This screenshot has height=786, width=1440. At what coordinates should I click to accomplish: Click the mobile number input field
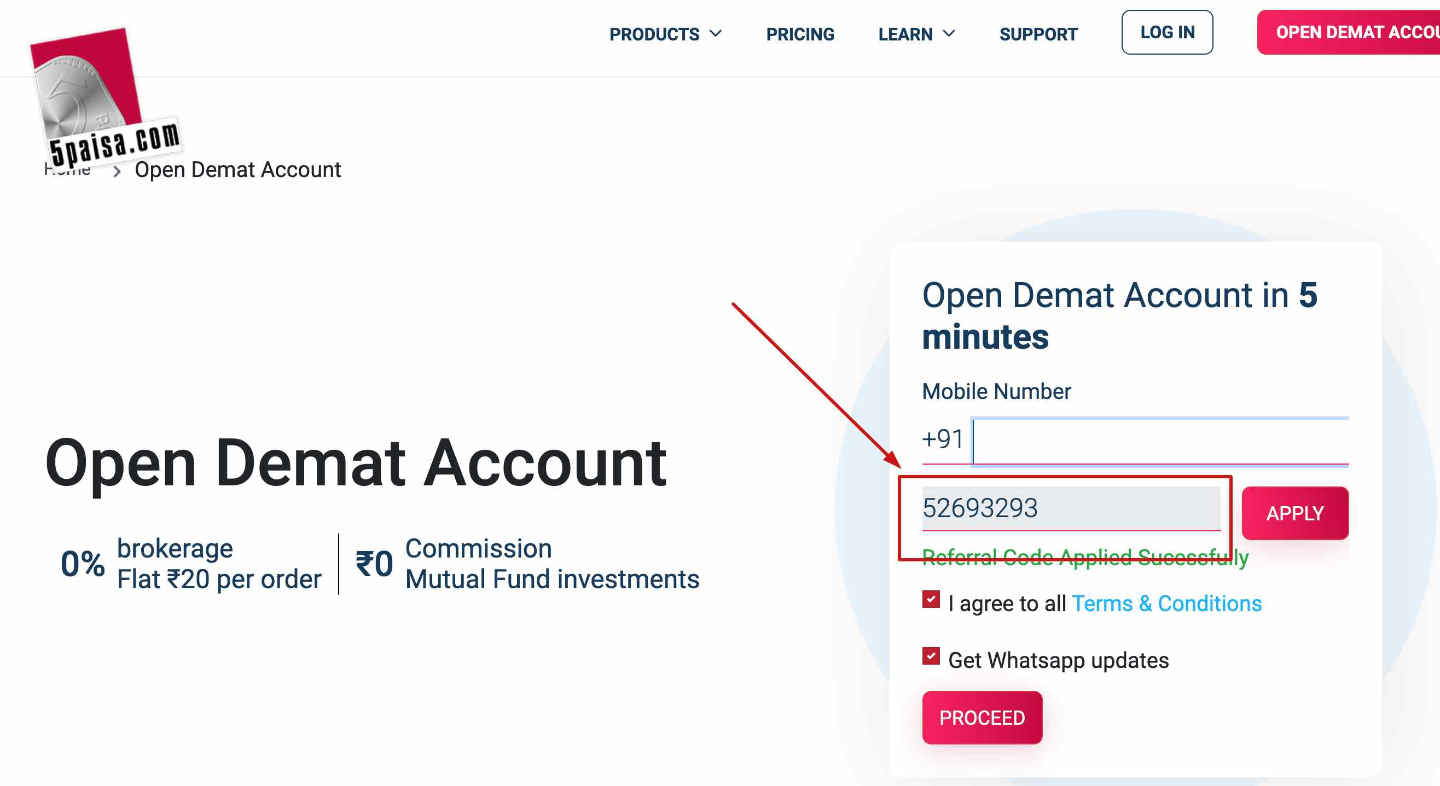1160,440
